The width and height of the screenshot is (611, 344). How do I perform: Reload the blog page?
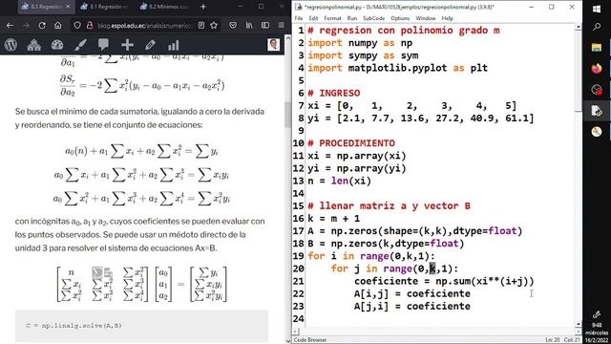coord(42,26)
